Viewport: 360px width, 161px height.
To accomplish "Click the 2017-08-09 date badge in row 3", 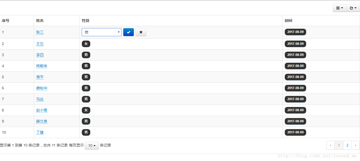I will [x=295, y=55].
